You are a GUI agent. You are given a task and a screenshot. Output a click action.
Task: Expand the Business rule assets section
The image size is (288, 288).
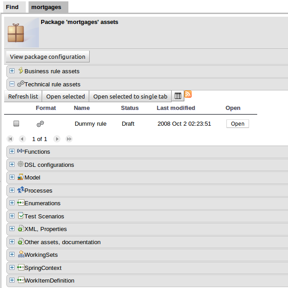pyautogui.click(x=12, y=71)
